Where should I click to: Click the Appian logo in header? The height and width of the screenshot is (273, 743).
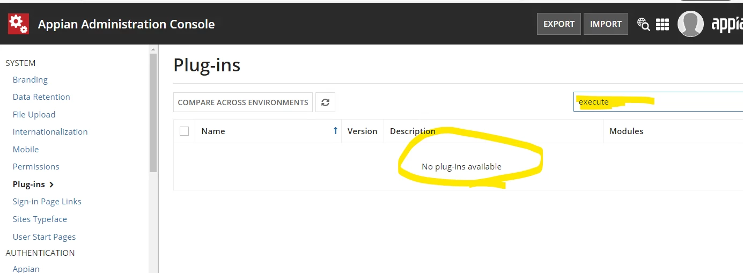(x=727, y=24)
